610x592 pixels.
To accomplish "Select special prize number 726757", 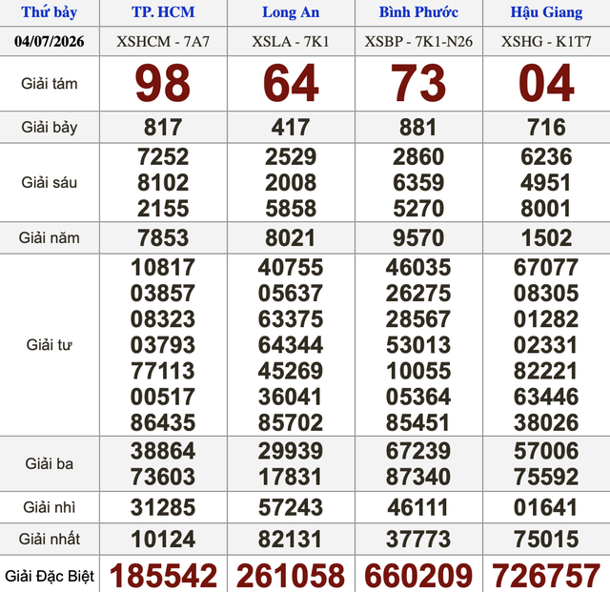I will (546, 576).
